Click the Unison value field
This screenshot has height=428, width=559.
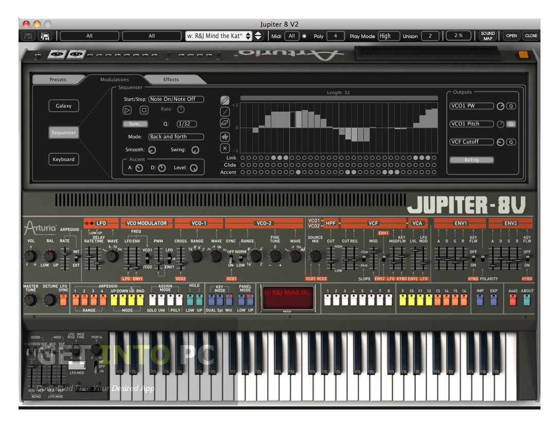coord(430,36)
